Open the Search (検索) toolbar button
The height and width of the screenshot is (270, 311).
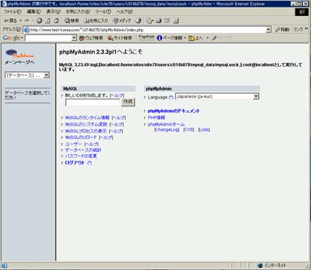72,20
